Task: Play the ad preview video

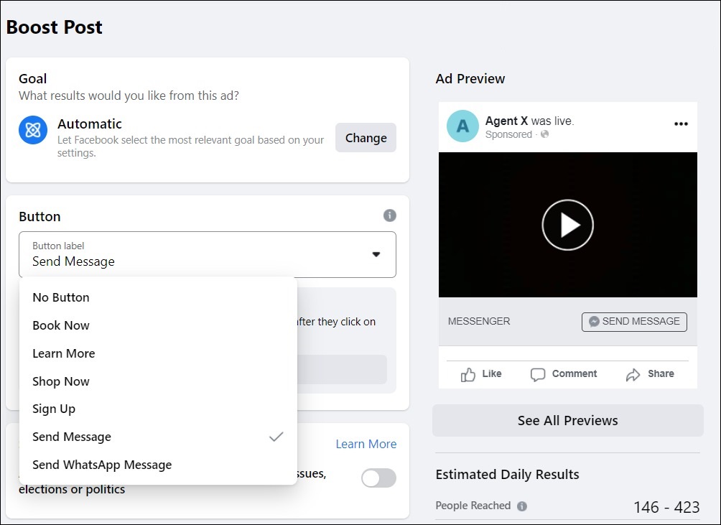Action: (567, 225)
